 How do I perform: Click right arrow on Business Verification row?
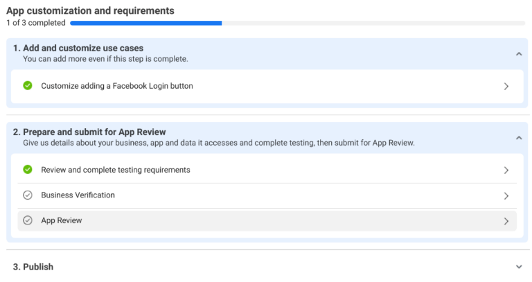coord(506,196)
